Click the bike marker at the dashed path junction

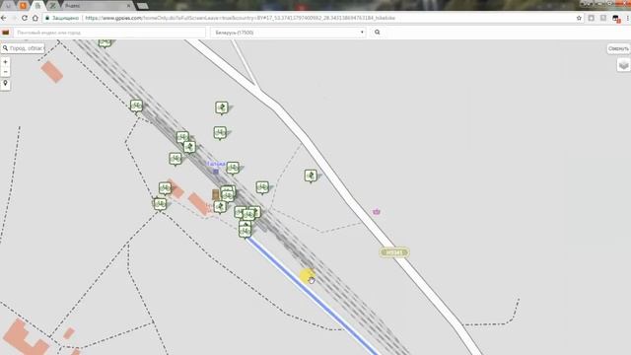click(160, 204)
